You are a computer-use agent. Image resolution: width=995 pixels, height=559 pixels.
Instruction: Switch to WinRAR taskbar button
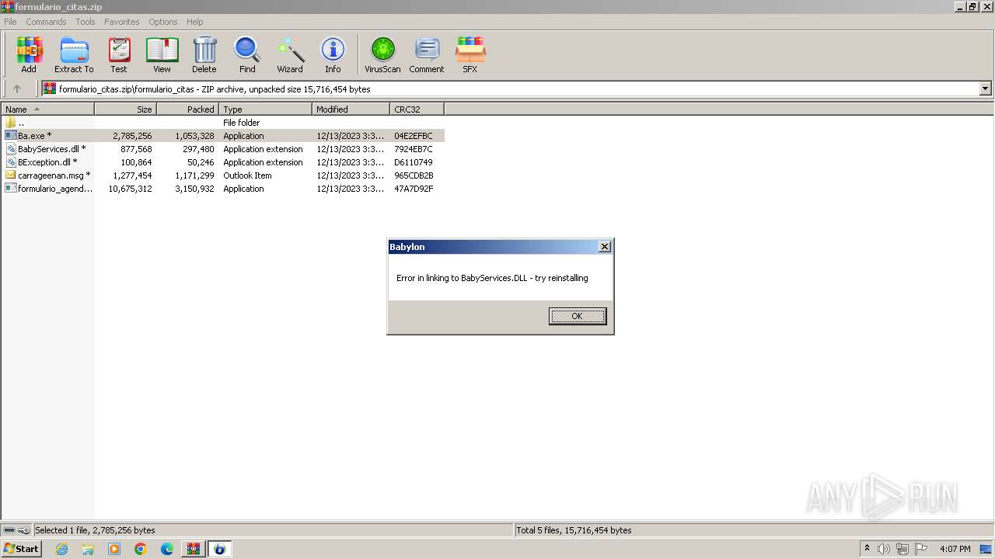coord(193,549)
